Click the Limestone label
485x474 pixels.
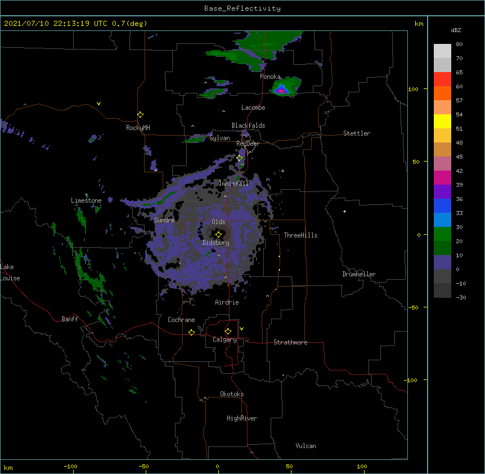point(86,200)
